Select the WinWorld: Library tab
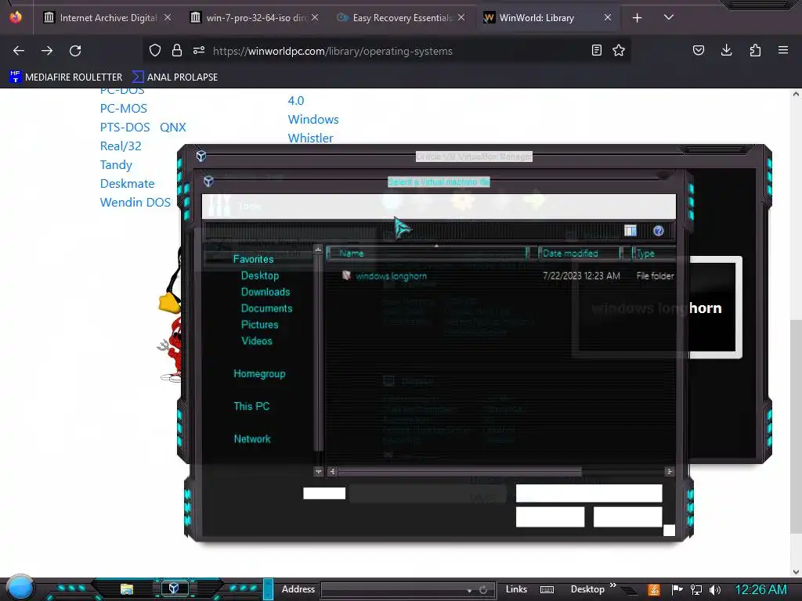Viewport: 802px width, 601px height. pyautogui.click(x=547, y=18)
